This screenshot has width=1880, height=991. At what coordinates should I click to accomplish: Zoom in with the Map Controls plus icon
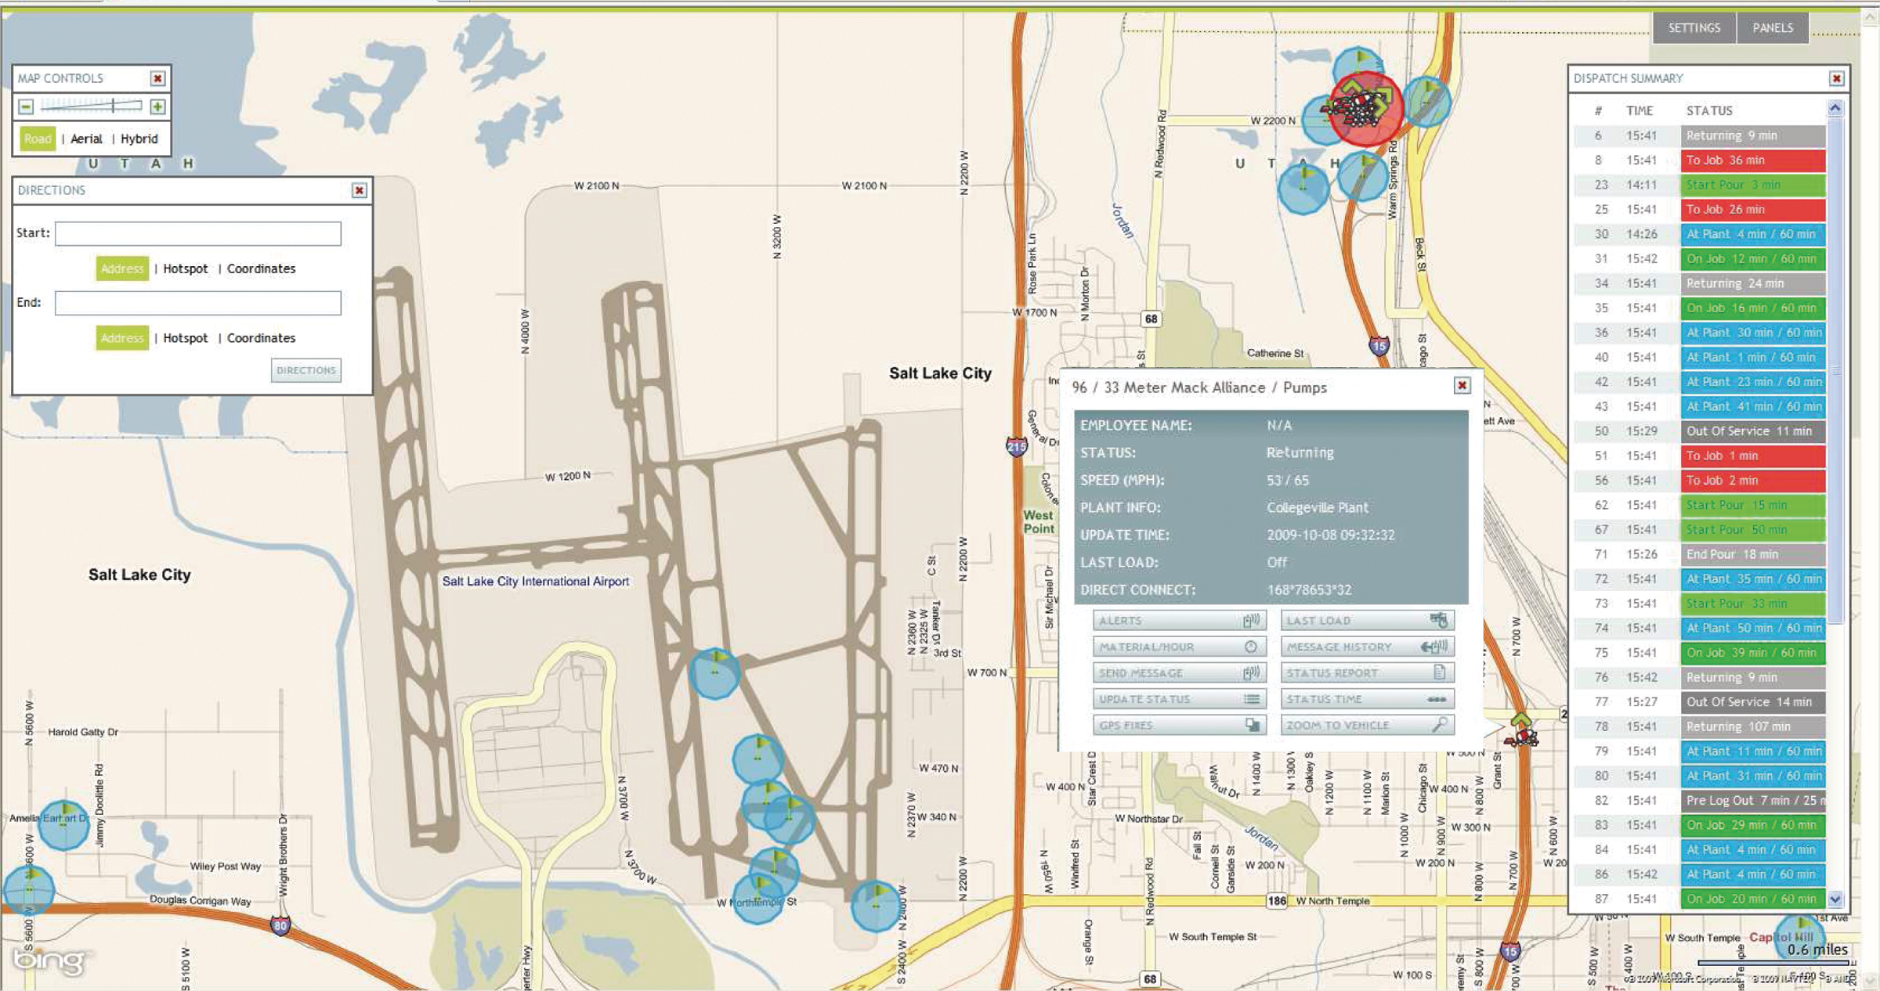[x=157, y=106]
